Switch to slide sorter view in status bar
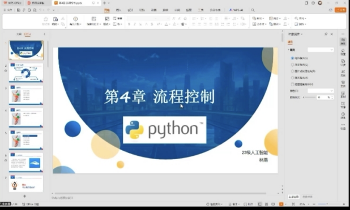The image size is (350, 210). 266,204
